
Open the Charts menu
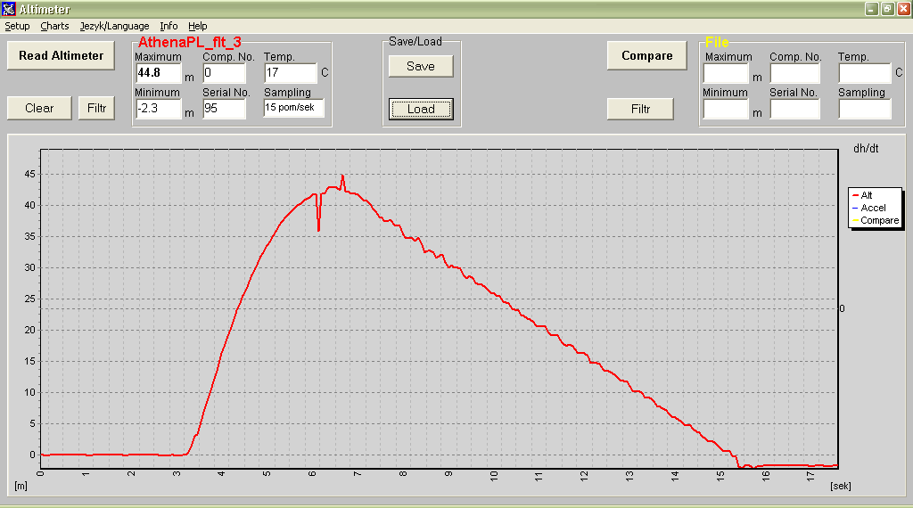pyautogui.click(x=54, y=27)
